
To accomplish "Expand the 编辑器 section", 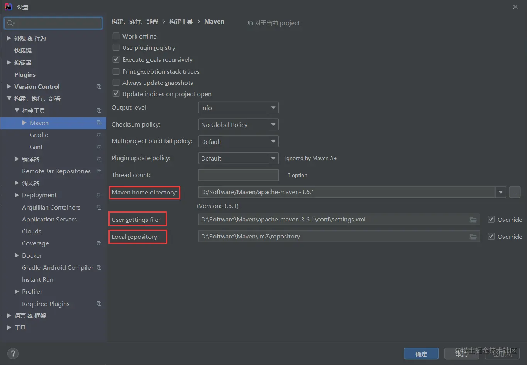I will 9,63.
